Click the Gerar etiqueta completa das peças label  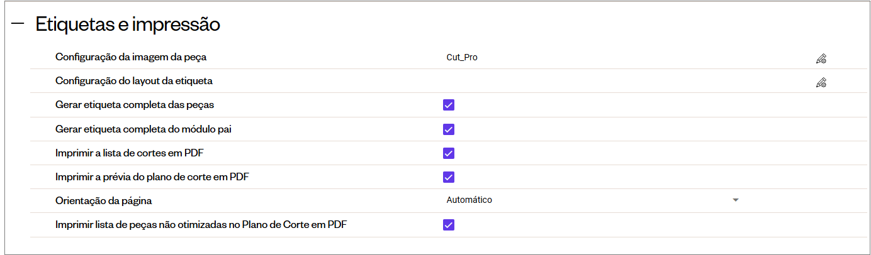(x=139, y=105)
